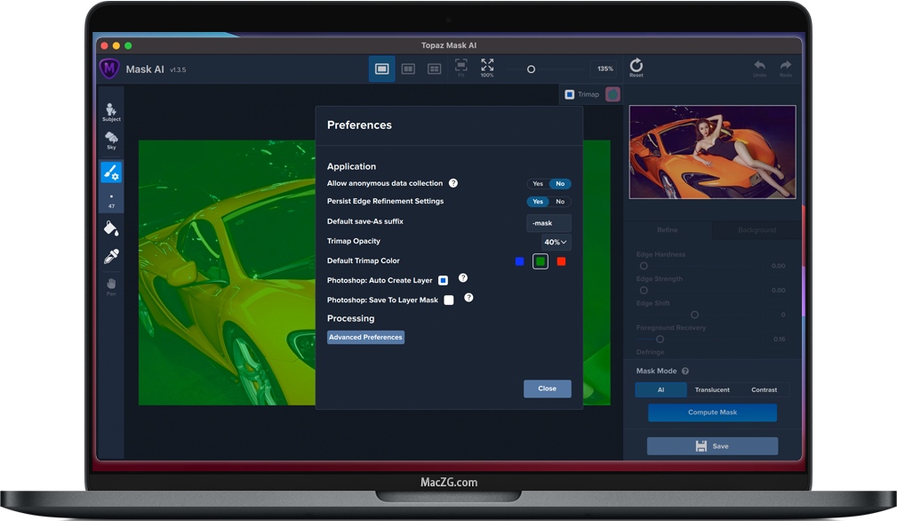This screenshot has width=897, height=521.
Task: Switch Mask Mode to Contrast
Action: click(x=764, y=389)
